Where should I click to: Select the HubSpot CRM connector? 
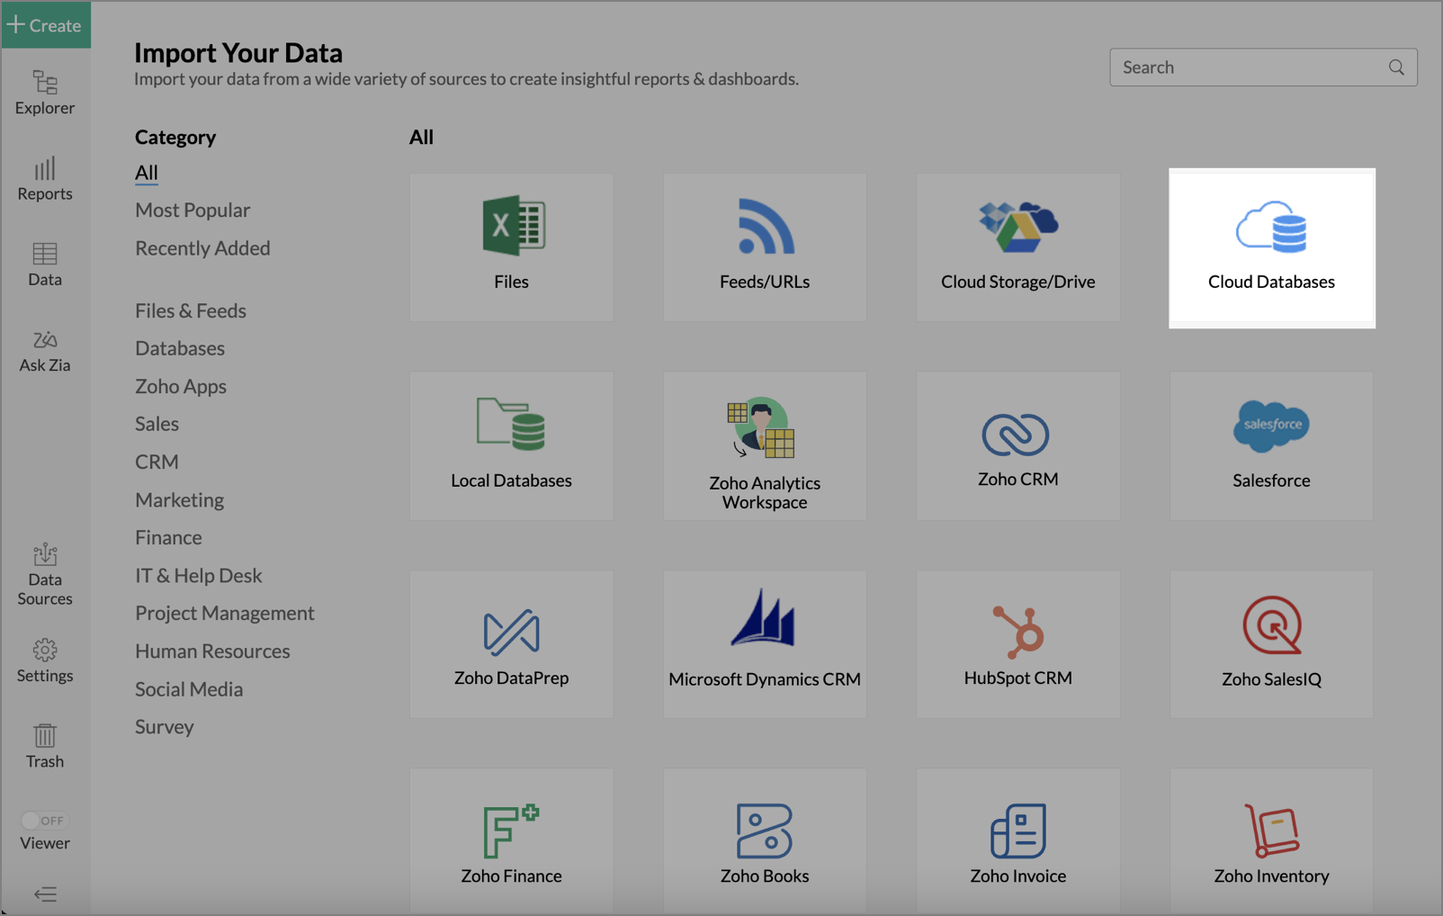click(1017, 644)
